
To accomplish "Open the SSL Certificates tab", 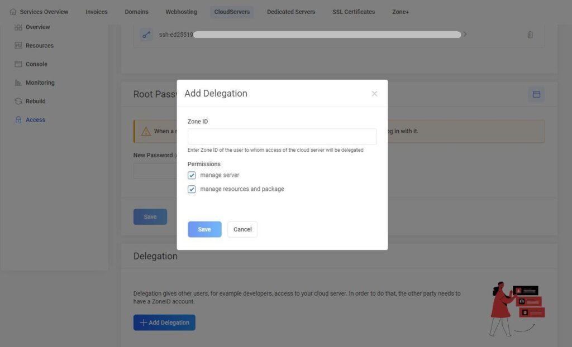I will (x=354, y=12).
